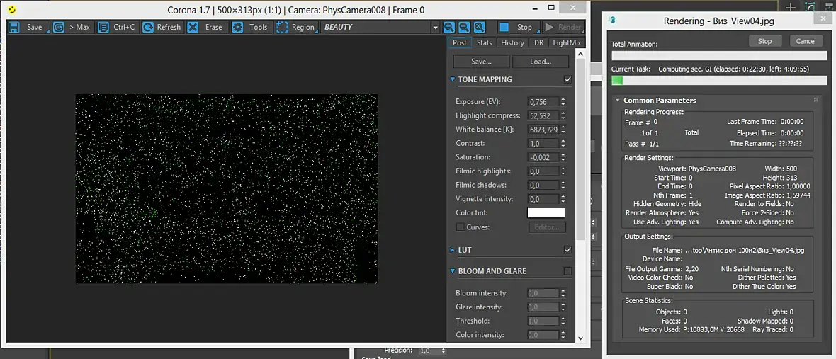Image resolution: width=836 pixels, height=359 pixels.
Task: Collapse the Tone Mapping section arrow
Action: click(453, 79)
